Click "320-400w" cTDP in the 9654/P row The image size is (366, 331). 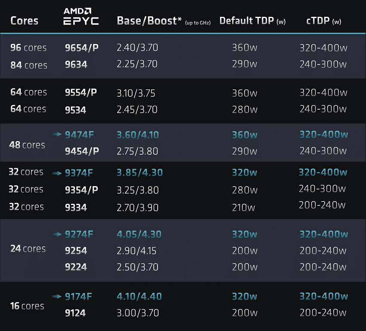323,48
